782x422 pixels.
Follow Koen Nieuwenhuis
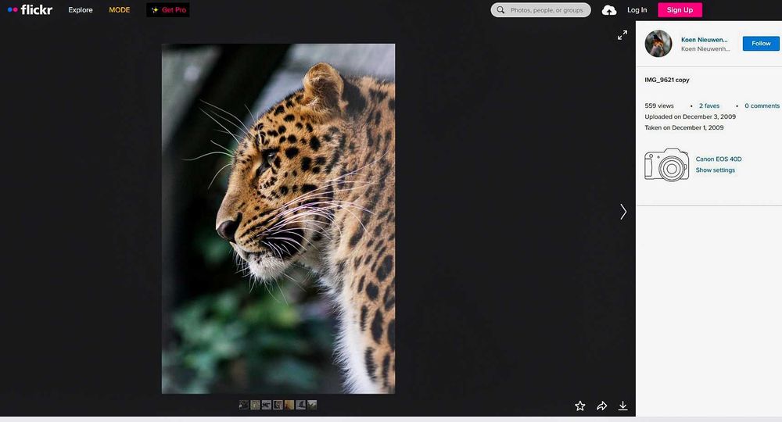click(761, 43)
